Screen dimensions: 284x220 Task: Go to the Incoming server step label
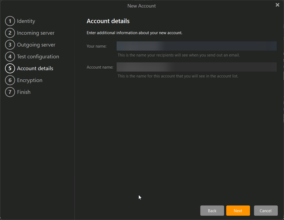point(36,33)
